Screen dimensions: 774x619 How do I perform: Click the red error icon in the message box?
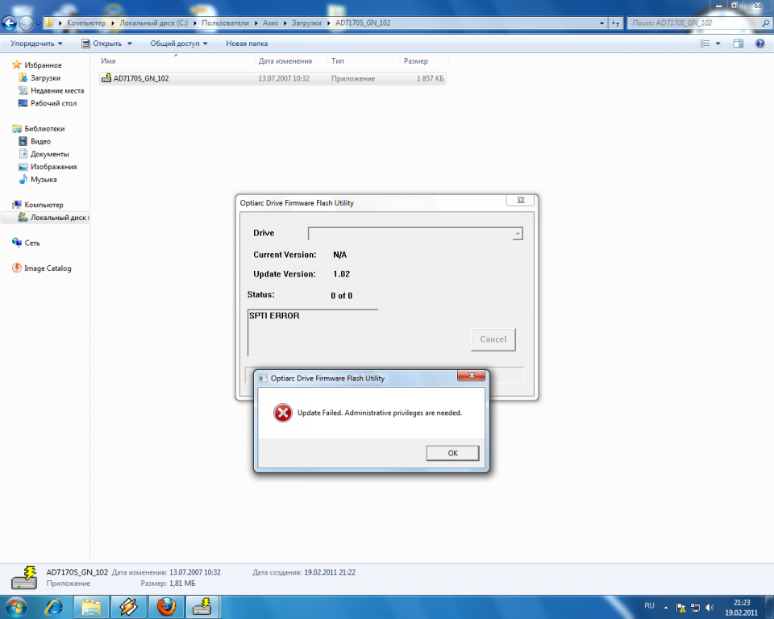tap(283, 413)
